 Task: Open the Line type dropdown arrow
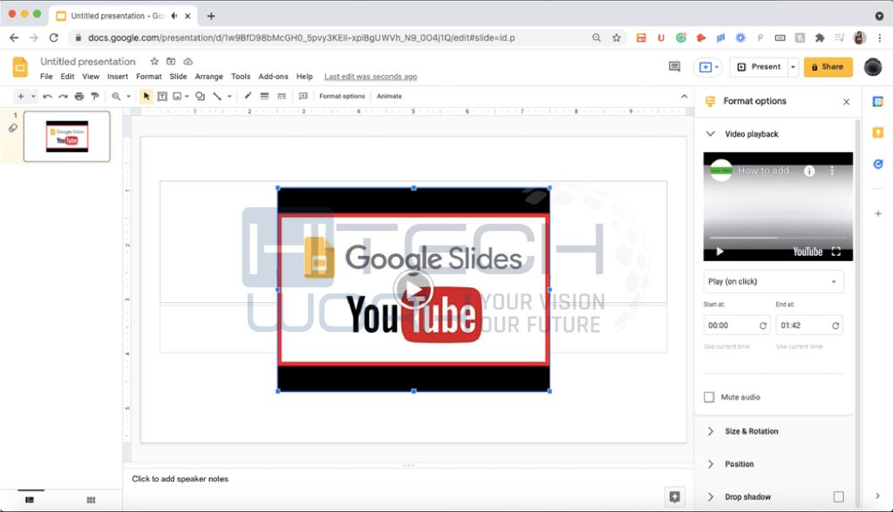click(x=229, y=96)
